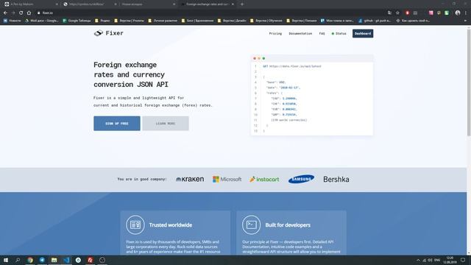Viewport: 471px width, 265px height.
Task: Click the Kraken company logo
Action: pos(190,180)
